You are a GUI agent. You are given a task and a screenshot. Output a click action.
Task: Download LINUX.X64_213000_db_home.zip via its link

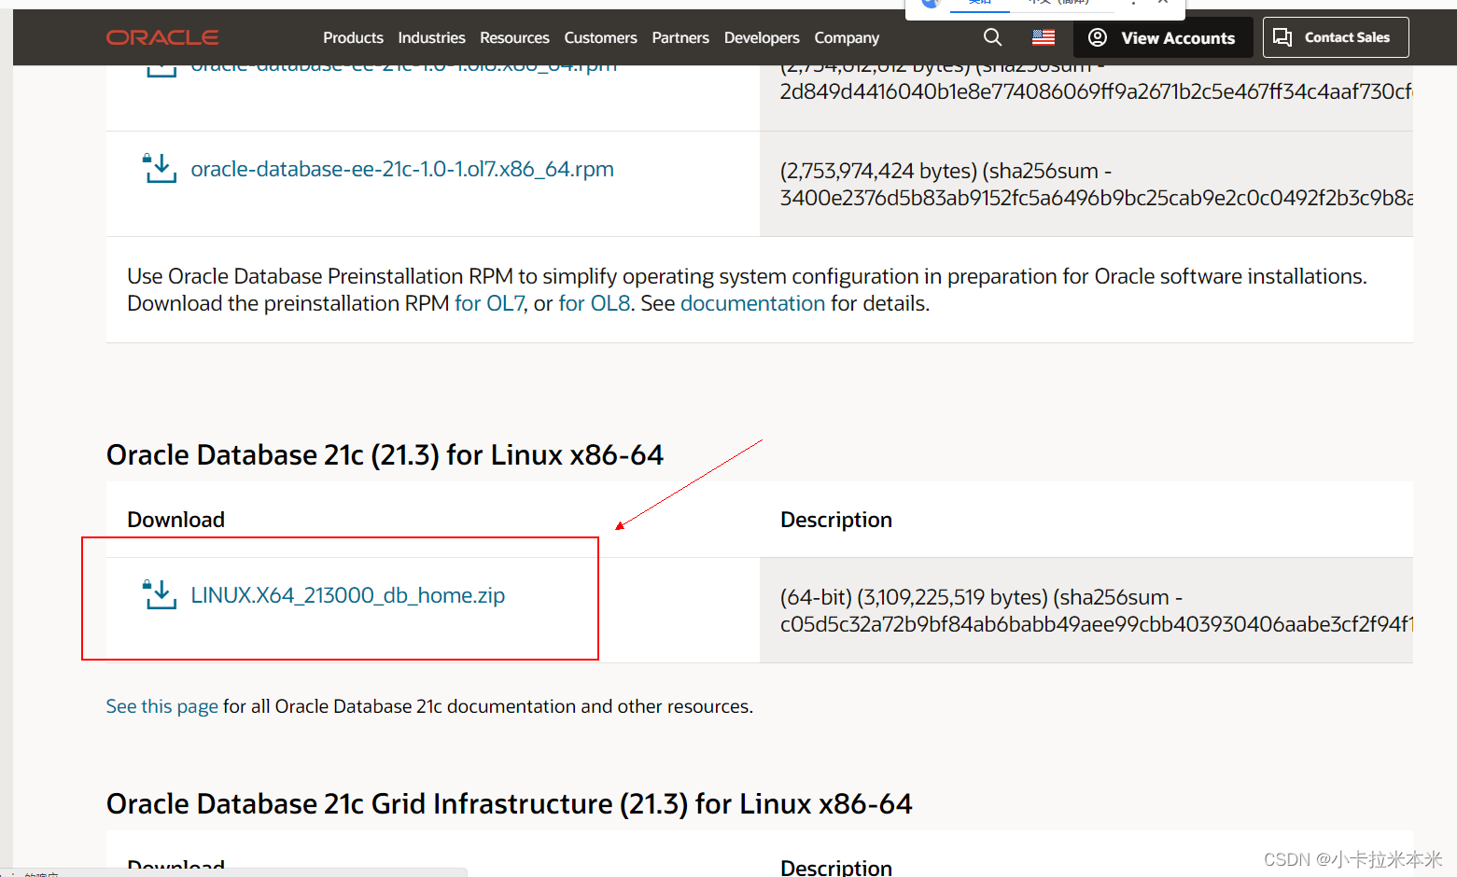347,594
